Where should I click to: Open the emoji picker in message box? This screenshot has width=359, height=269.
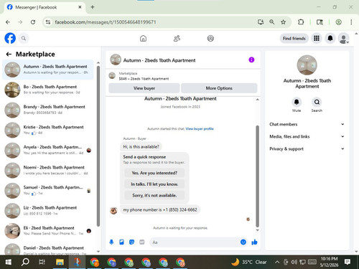243,242
